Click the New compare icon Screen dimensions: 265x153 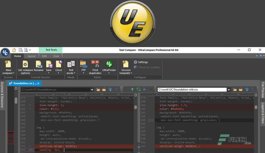click(x=8, y=64)
